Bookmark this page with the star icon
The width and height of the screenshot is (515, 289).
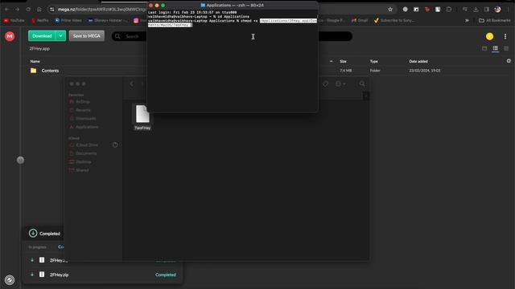pyautogui.click(x=390, y=10)
